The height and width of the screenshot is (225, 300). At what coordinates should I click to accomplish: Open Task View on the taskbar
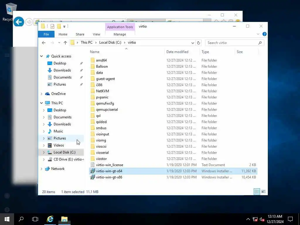point(35,219)
